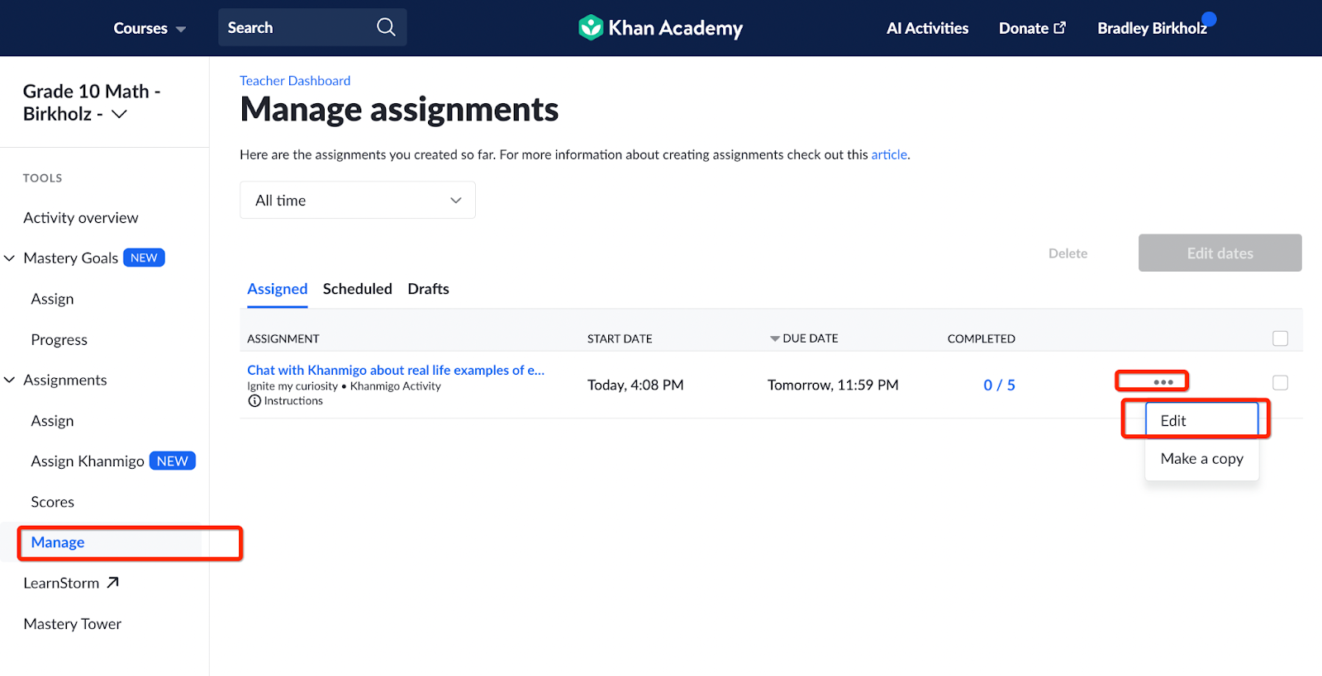Open AI Activities in top nav
The image size is (1322, 676).
coord(927,28)
